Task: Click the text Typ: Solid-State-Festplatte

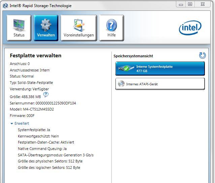Action: 31,83
